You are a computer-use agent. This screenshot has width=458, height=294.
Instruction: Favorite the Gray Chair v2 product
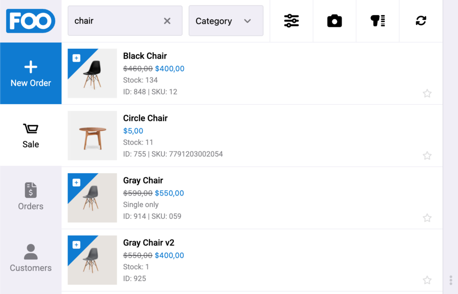(427, 280)
